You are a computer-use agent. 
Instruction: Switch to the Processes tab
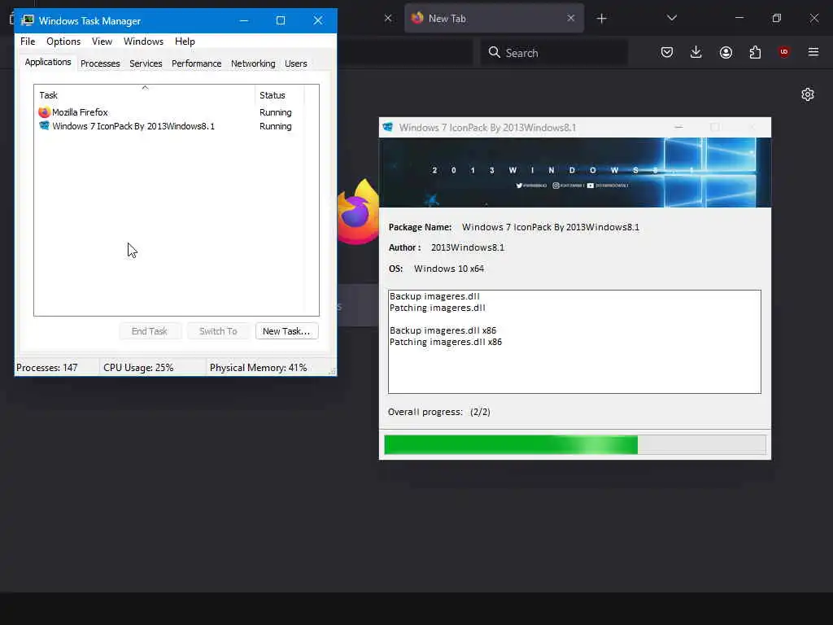[x=100, y=63]
